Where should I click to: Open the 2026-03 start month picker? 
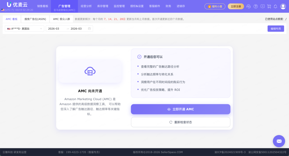point(54,28)
